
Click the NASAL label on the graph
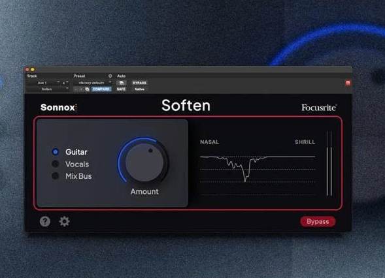click(x=209, y=142)
